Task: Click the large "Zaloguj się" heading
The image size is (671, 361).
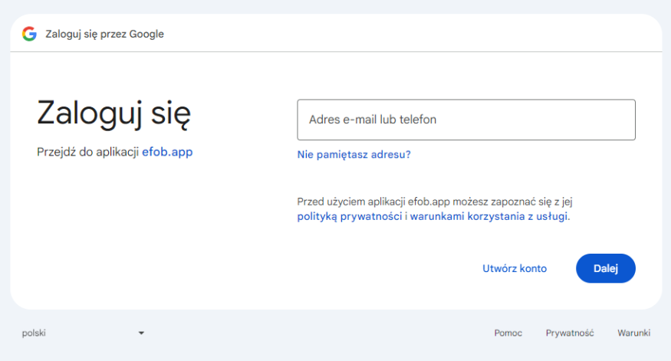Action: [x=113, y=113]
